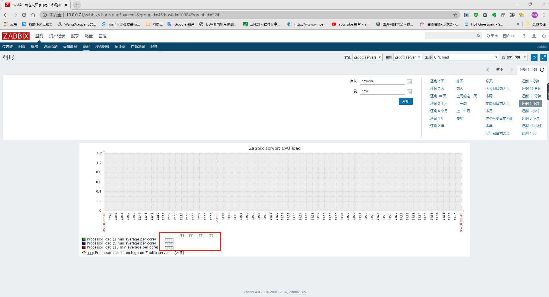Click the Share link

[510, 36]
